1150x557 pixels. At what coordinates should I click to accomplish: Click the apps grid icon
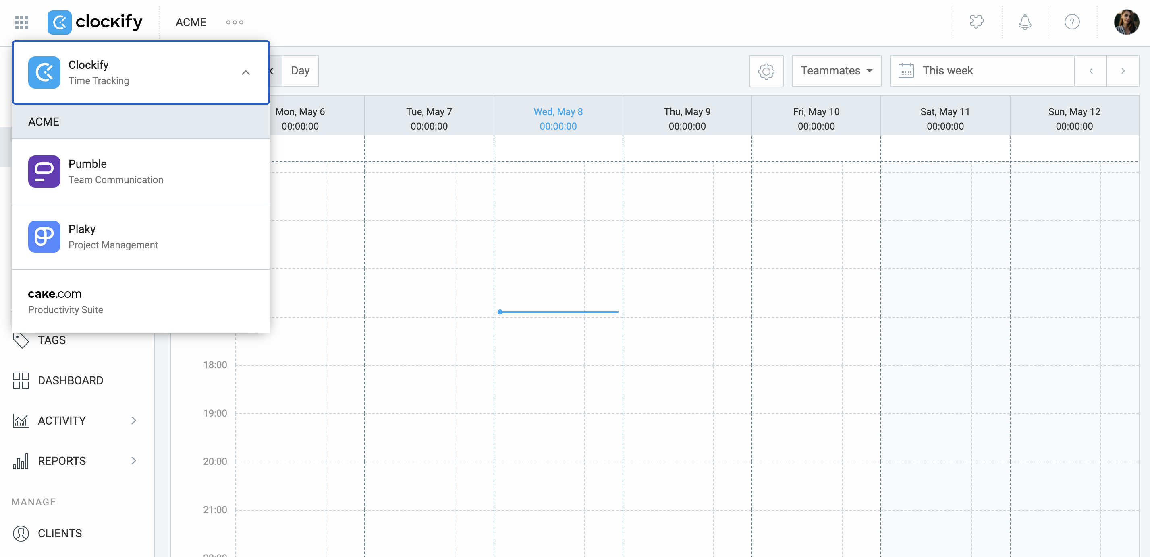point(21,22)
